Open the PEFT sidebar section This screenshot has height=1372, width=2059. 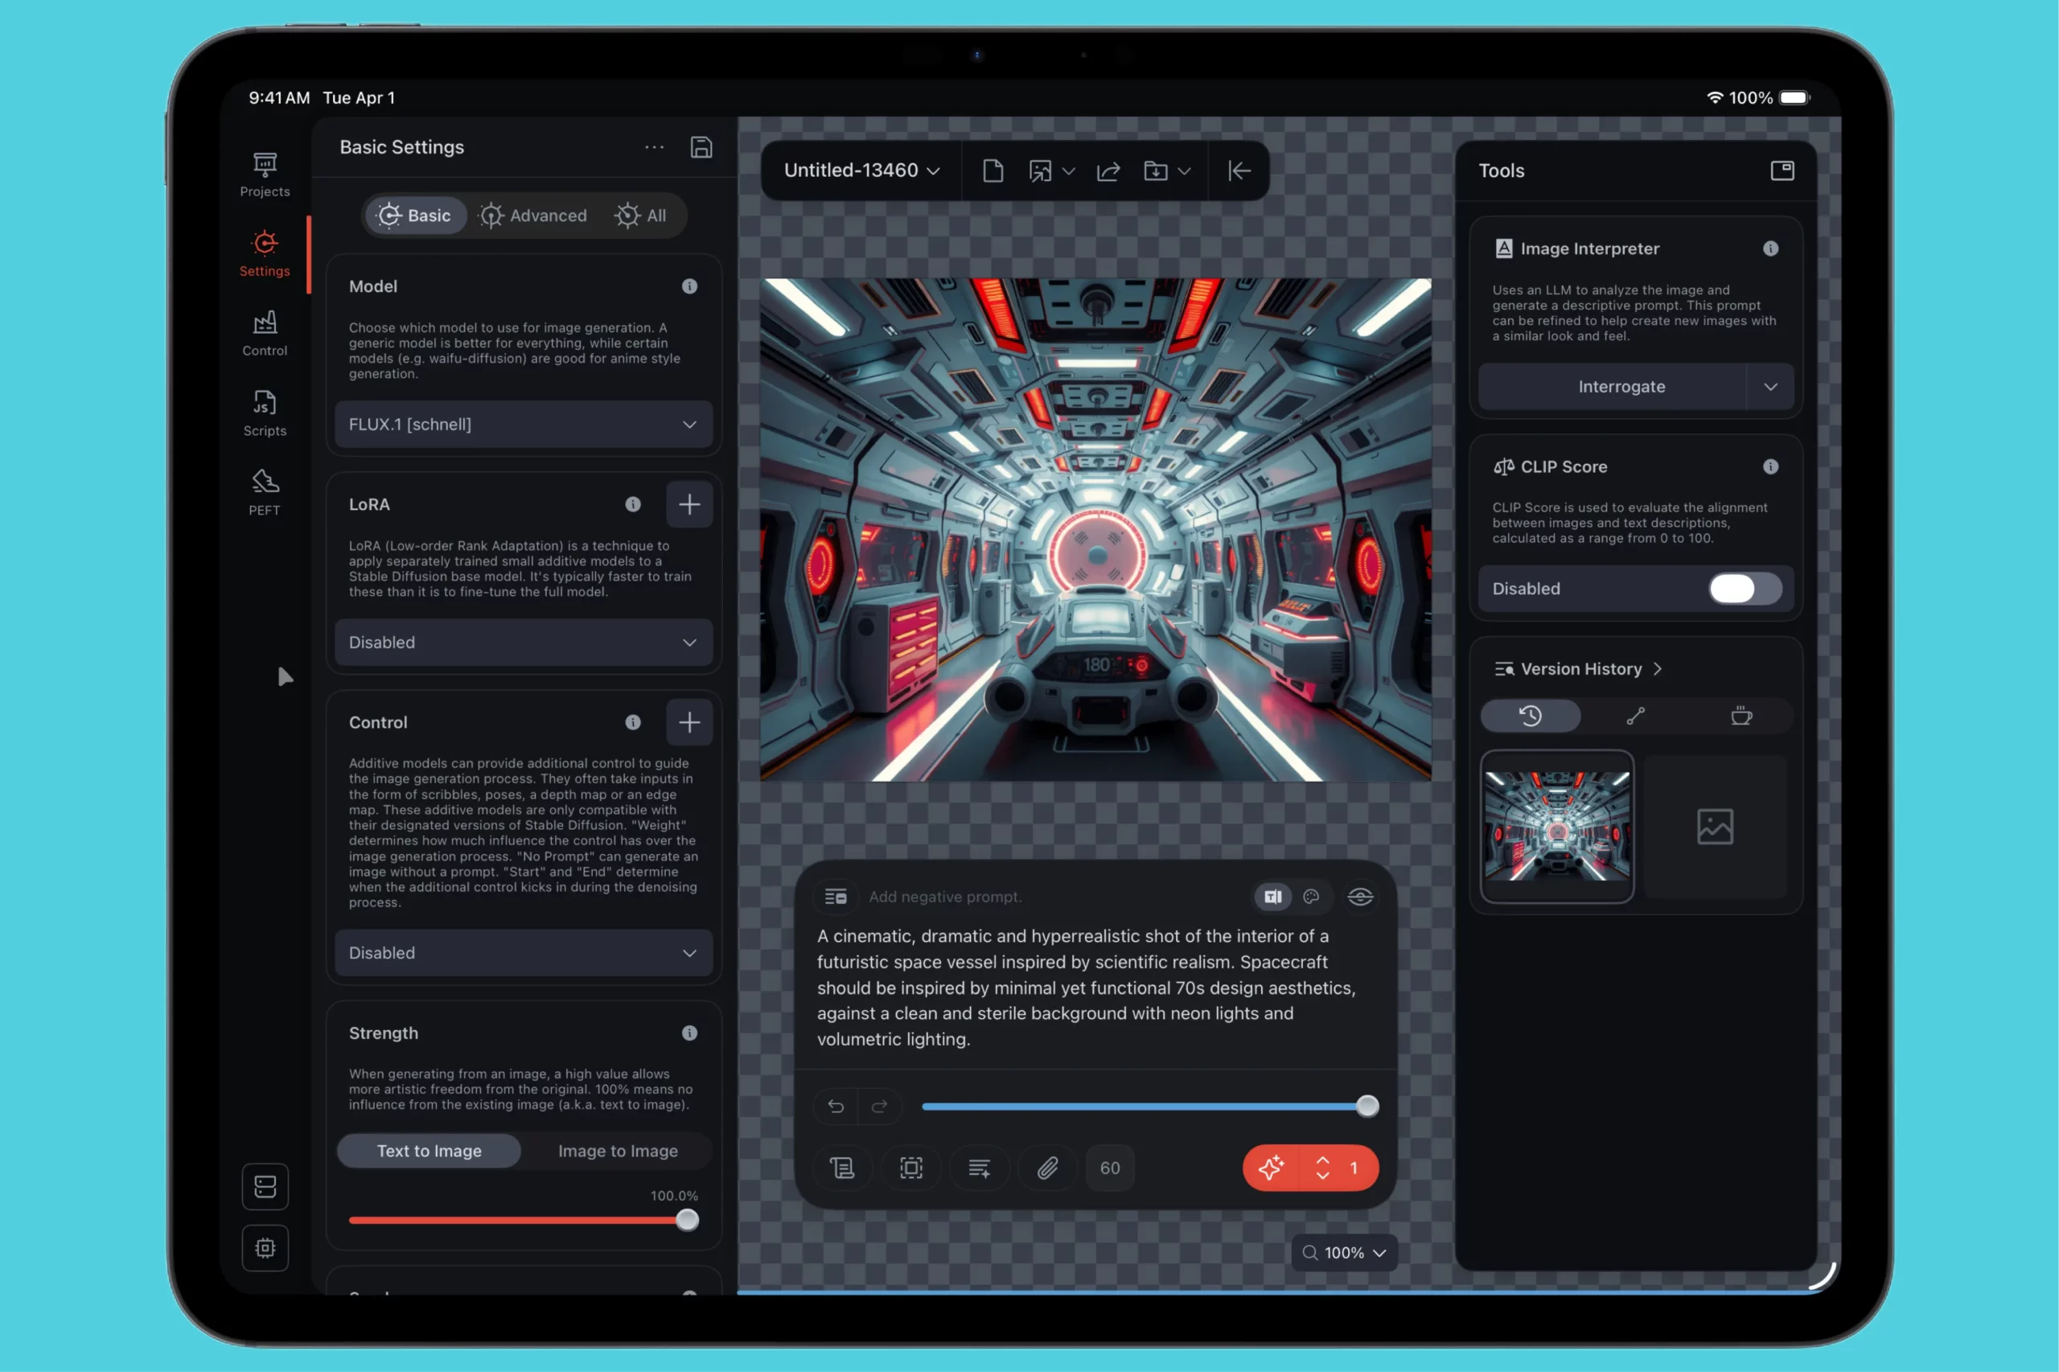click(265, 491)
